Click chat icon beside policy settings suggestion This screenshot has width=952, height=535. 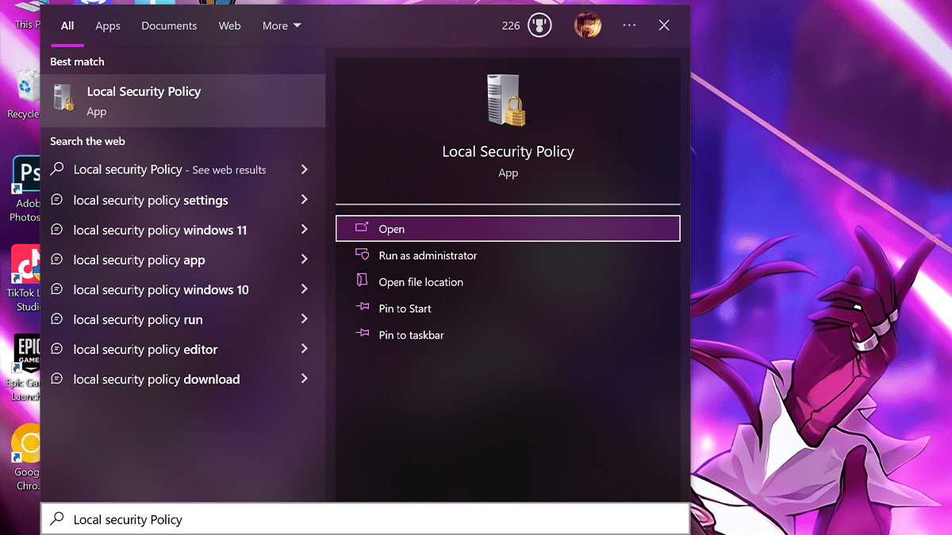(57, 200)
